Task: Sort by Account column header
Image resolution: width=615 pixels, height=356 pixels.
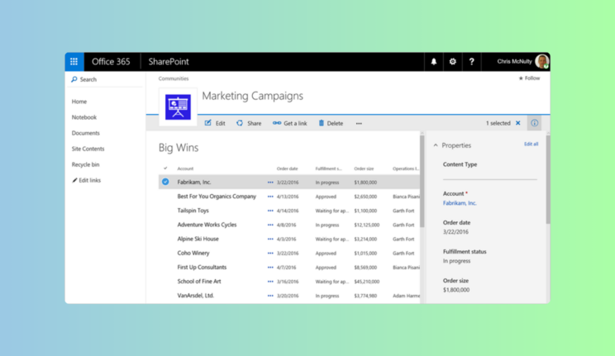Action: coord(185,169)
